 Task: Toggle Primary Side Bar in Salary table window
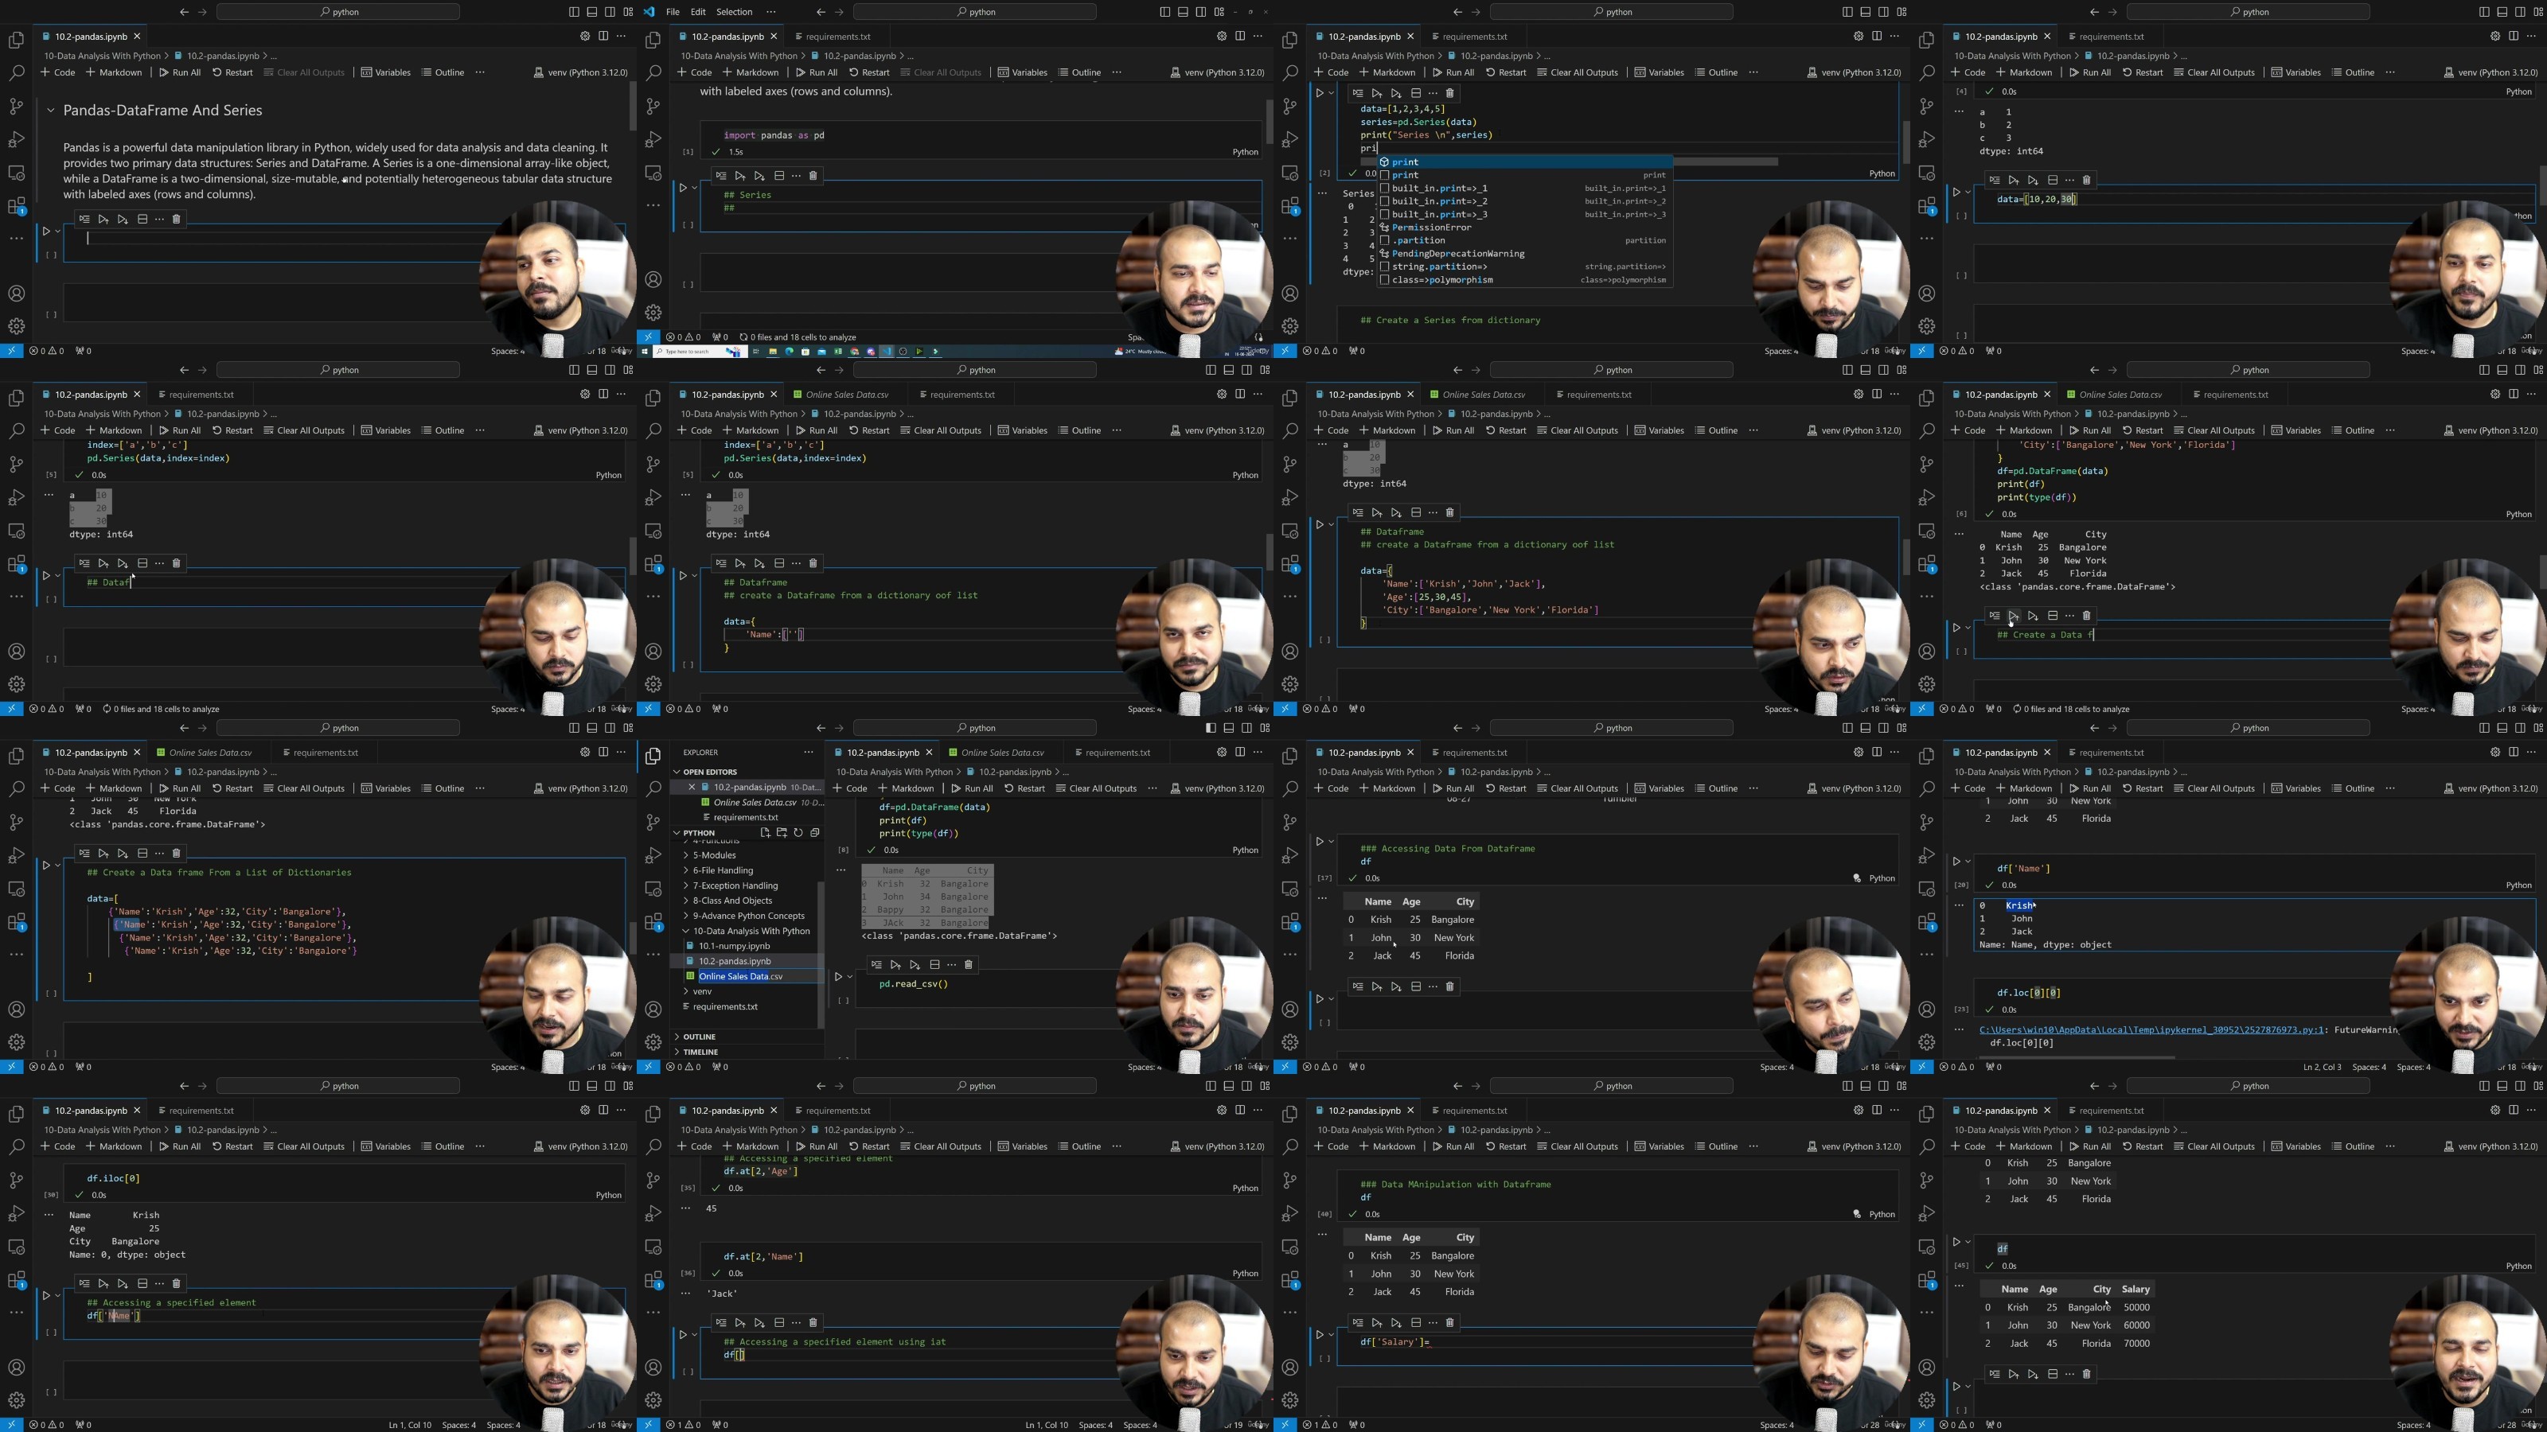pos(2483,1086)
